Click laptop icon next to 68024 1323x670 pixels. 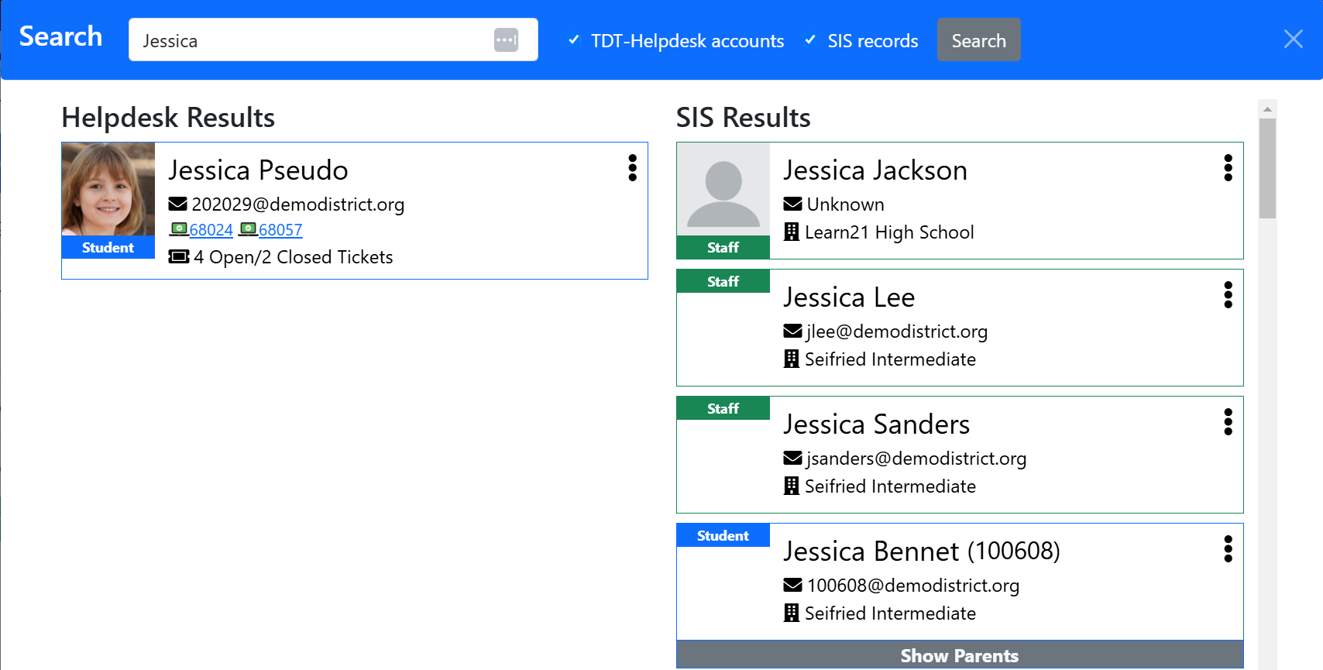[x=179, y=228]
